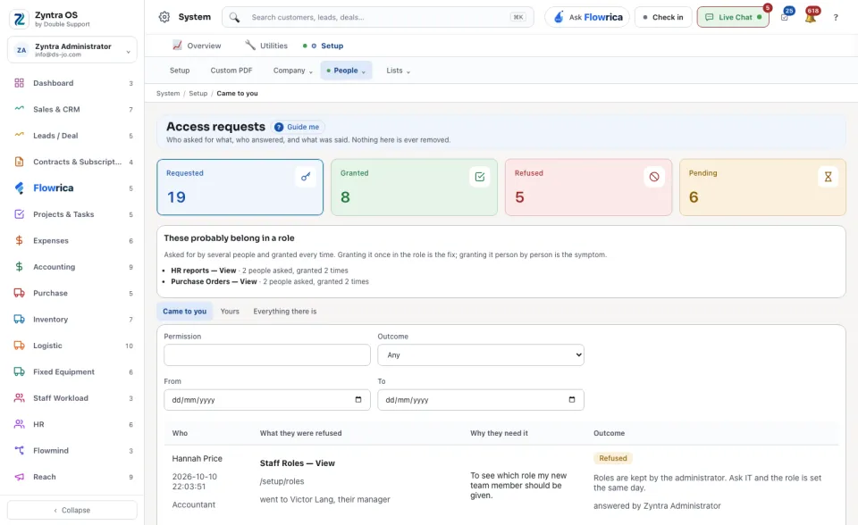Open the Purchase truck icon
Image resolution: width=858 pixels, height=525 pixels.
pyautogui.click(x=19, y=293)
